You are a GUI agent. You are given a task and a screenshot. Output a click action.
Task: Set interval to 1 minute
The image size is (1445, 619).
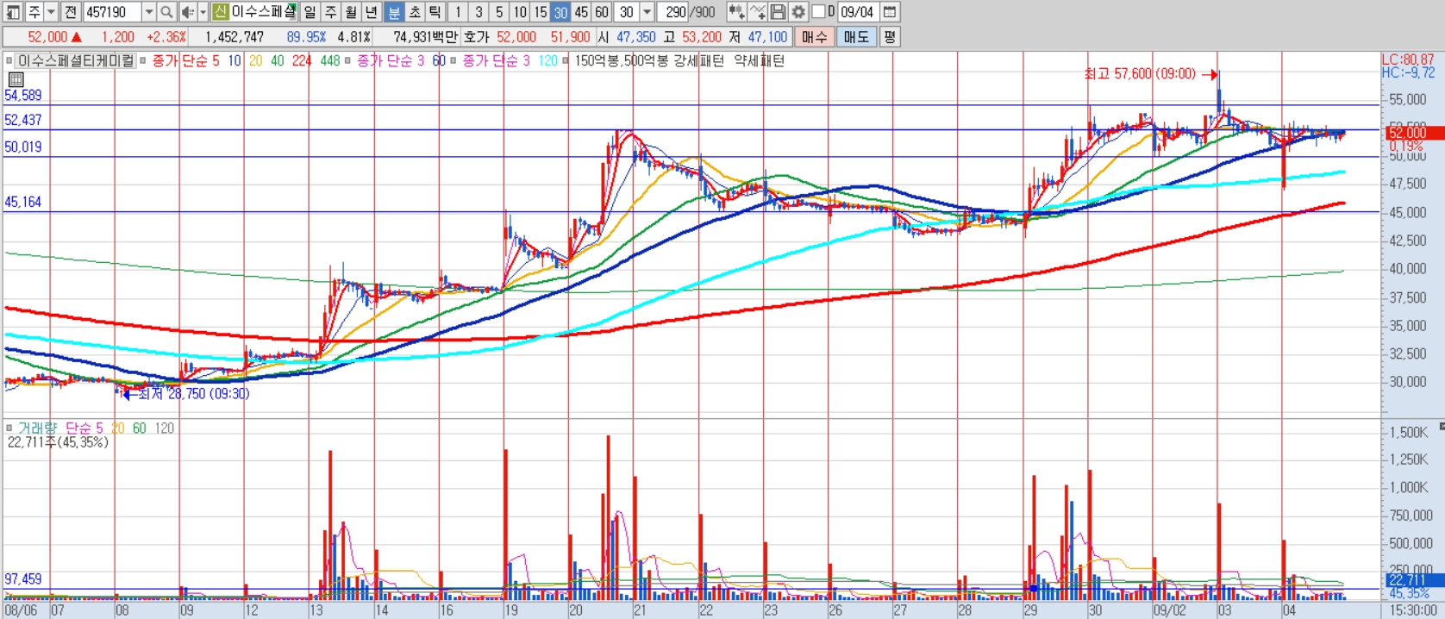[458, 12]
